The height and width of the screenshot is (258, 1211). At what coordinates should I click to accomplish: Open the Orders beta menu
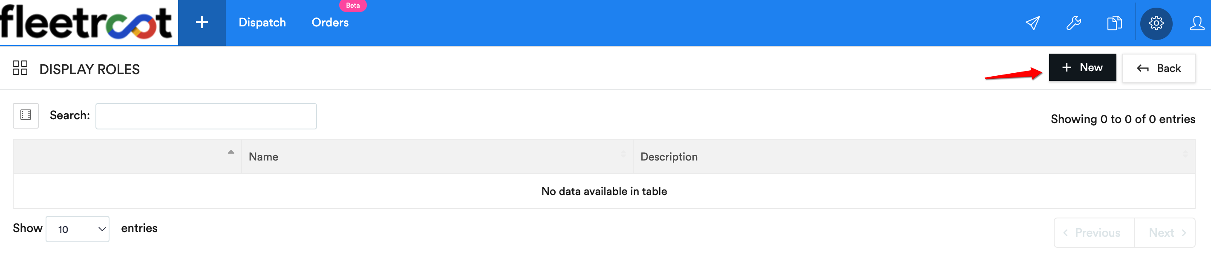(330, 23)
